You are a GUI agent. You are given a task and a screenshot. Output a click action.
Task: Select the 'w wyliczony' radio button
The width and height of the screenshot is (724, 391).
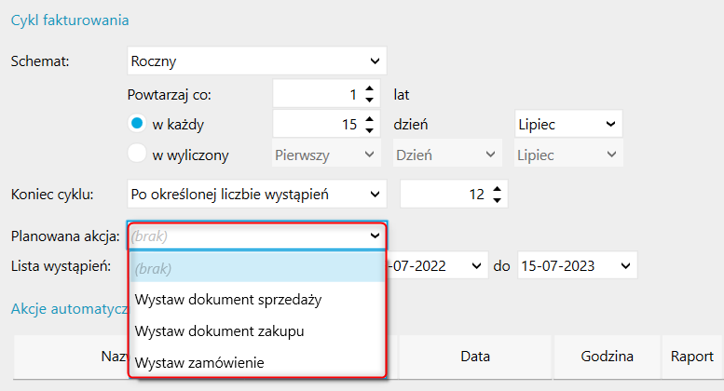click(x=137, y=155)
